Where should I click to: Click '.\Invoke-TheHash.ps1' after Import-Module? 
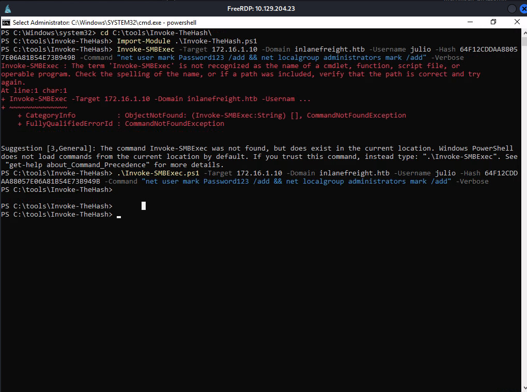click(x=216, y=41)
